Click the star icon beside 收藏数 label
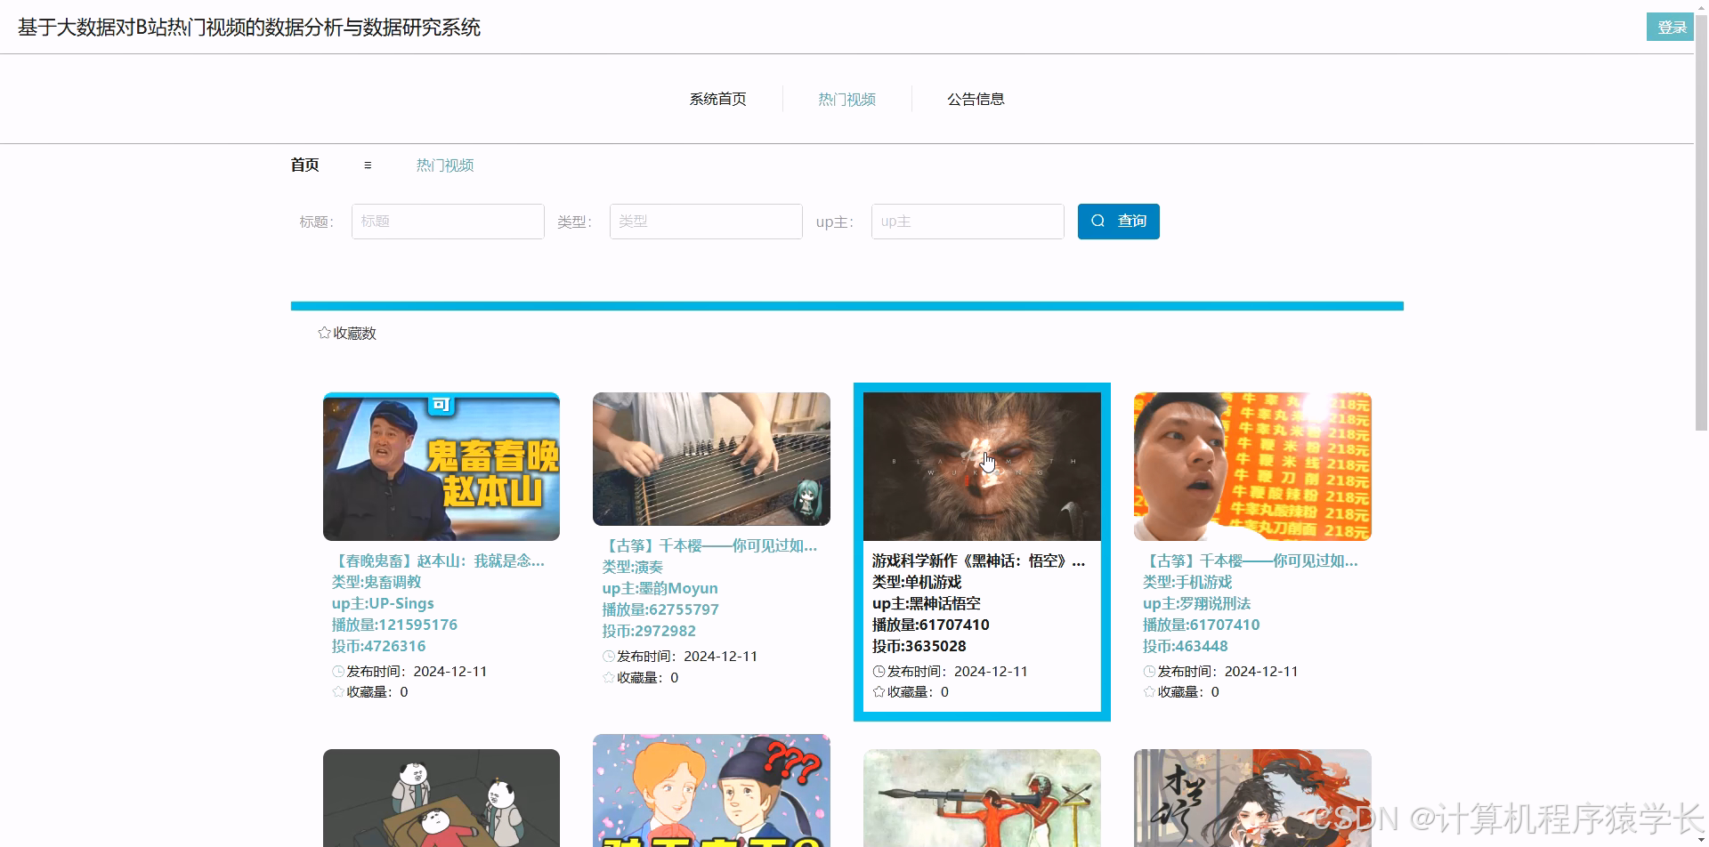The width and height of the screenshot is (1709, 847). tap(324, 332)
